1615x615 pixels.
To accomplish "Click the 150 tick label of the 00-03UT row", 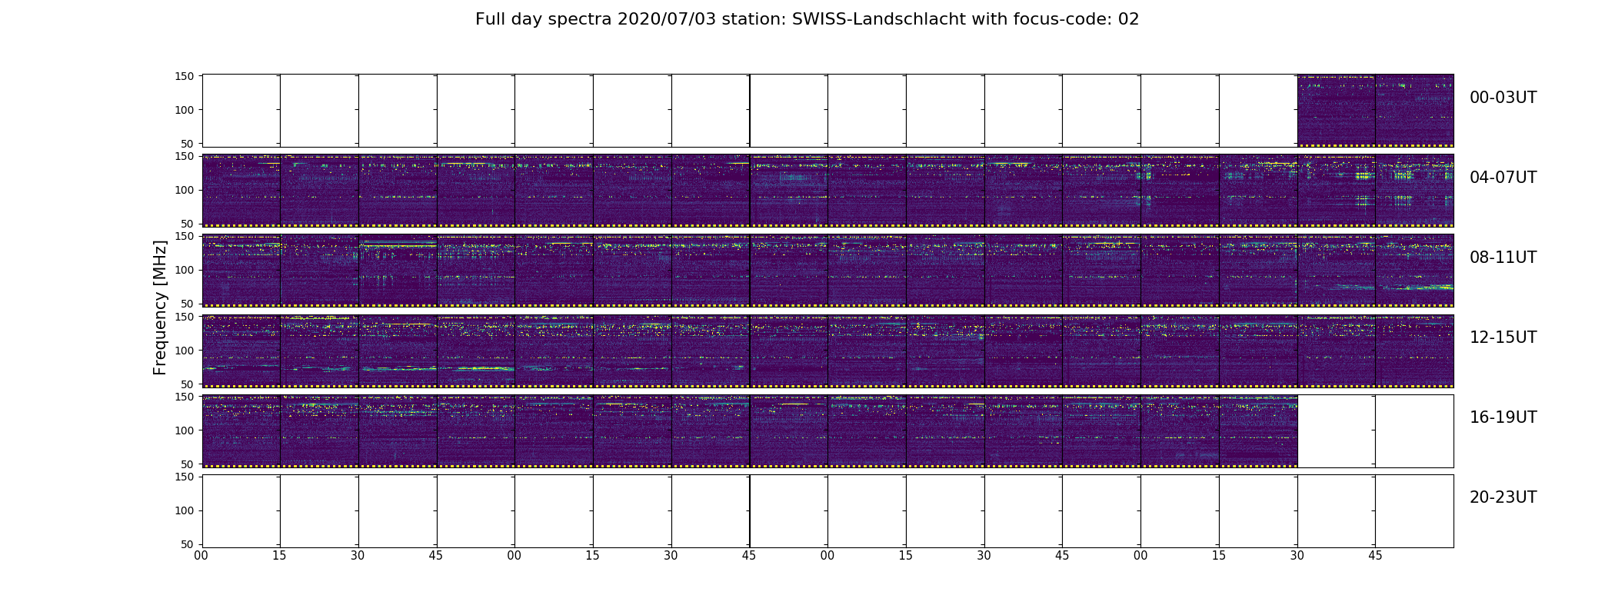I will (x=185, y=76).
